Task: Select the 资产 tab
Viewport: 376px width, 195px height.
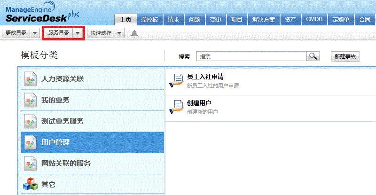Action: (x=290, y=20)
